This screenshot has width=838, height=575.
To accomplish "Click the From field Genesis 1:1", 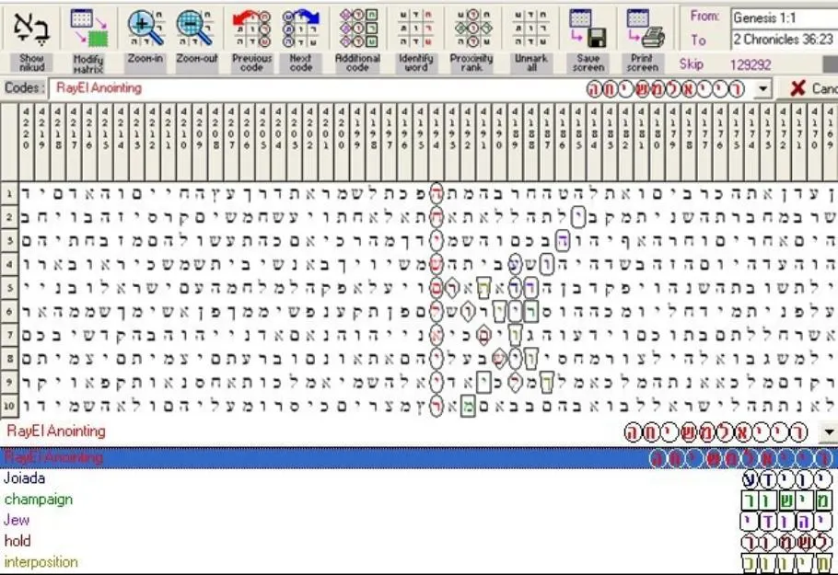I will (784, 17).
